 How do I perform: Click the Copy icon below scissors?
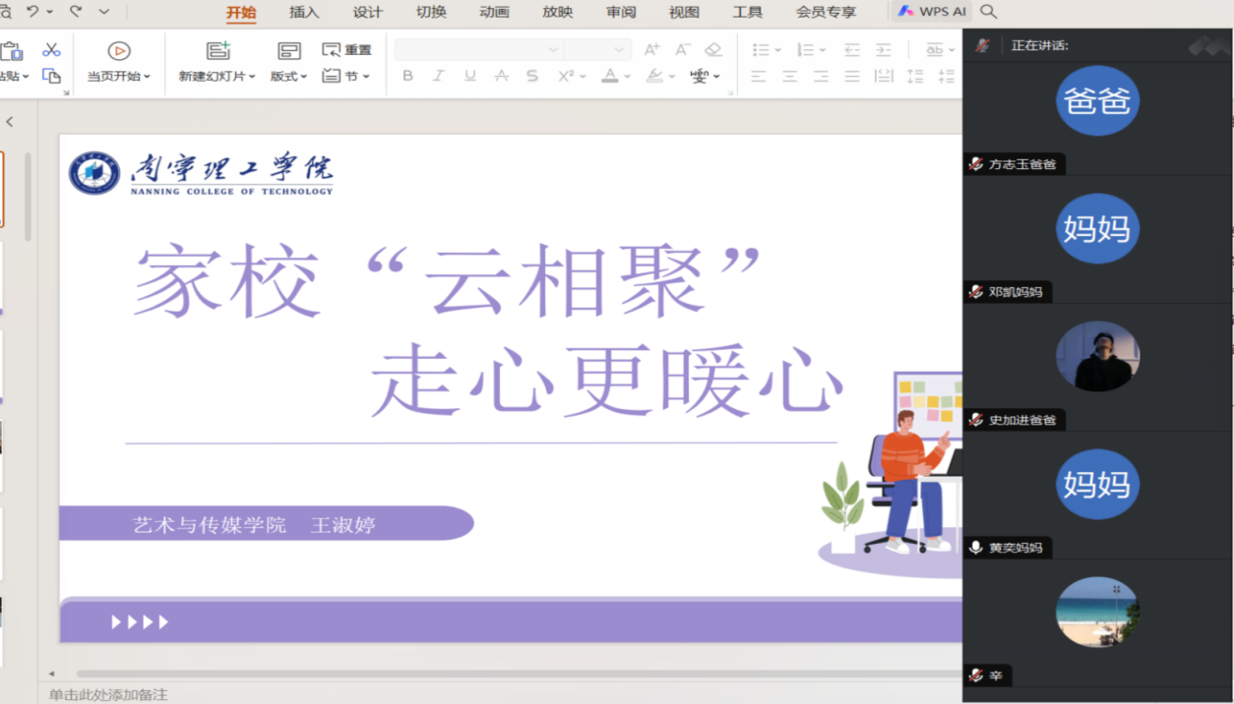pyautogui.click(x=51, y=76)
